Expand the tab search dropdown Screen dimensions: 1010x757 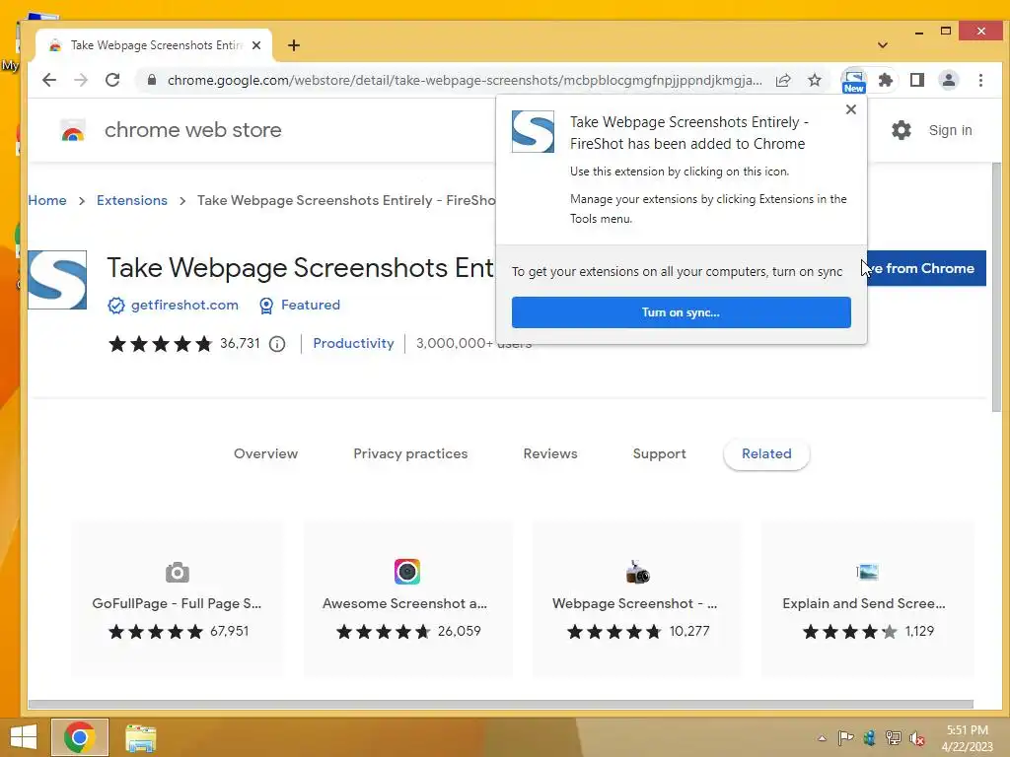(x=883, y=45)
